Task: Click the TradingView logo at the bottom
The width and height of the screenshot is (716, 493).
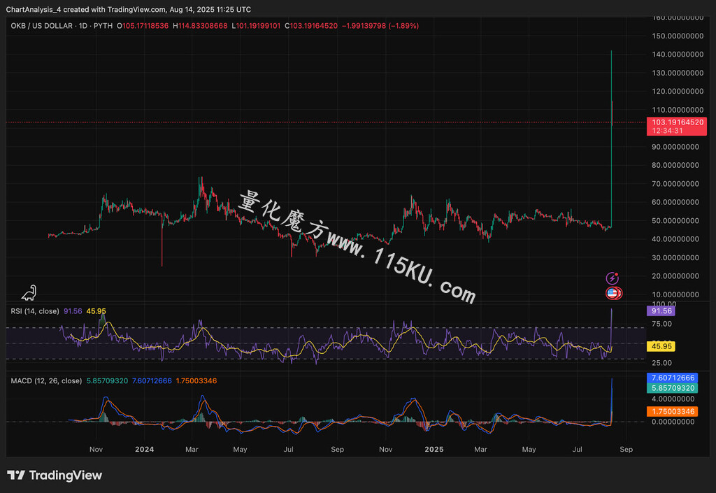Action: pos(55,476)
